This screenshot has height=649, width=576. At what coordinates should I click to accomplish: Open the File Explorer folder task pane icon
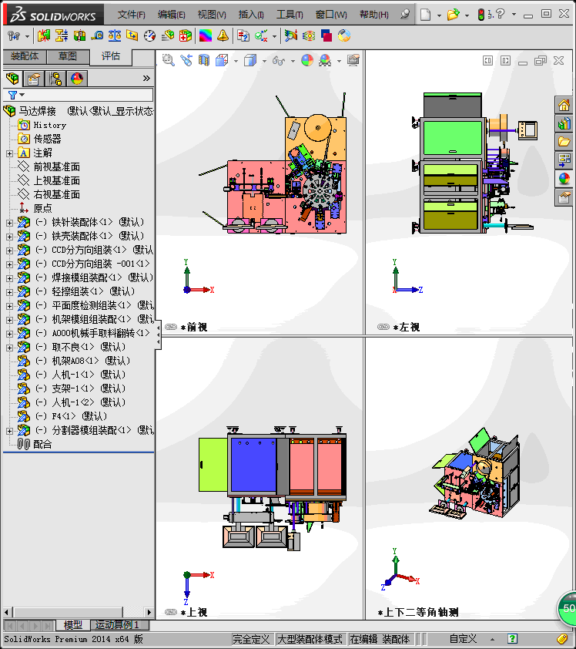(564, 142)
